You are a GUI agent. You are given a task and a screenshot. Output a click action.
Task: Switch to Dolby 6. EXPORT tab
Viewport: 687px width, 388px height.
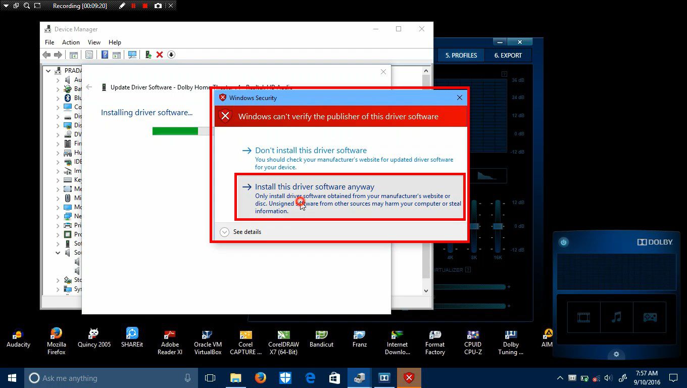(x=508, y=56)
